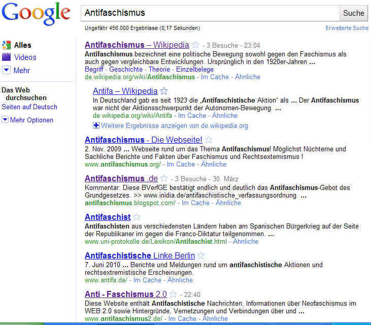Click the 'Das Web durchsuchen' heading

tap(24, 94)
